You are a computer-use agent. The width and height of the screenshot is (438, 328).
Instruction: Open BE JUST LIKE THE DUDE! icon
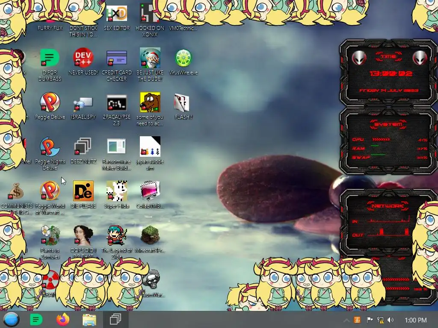[150, 58]
